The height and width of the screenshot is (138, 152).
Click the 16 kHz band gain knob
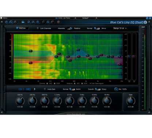point(107,101)
